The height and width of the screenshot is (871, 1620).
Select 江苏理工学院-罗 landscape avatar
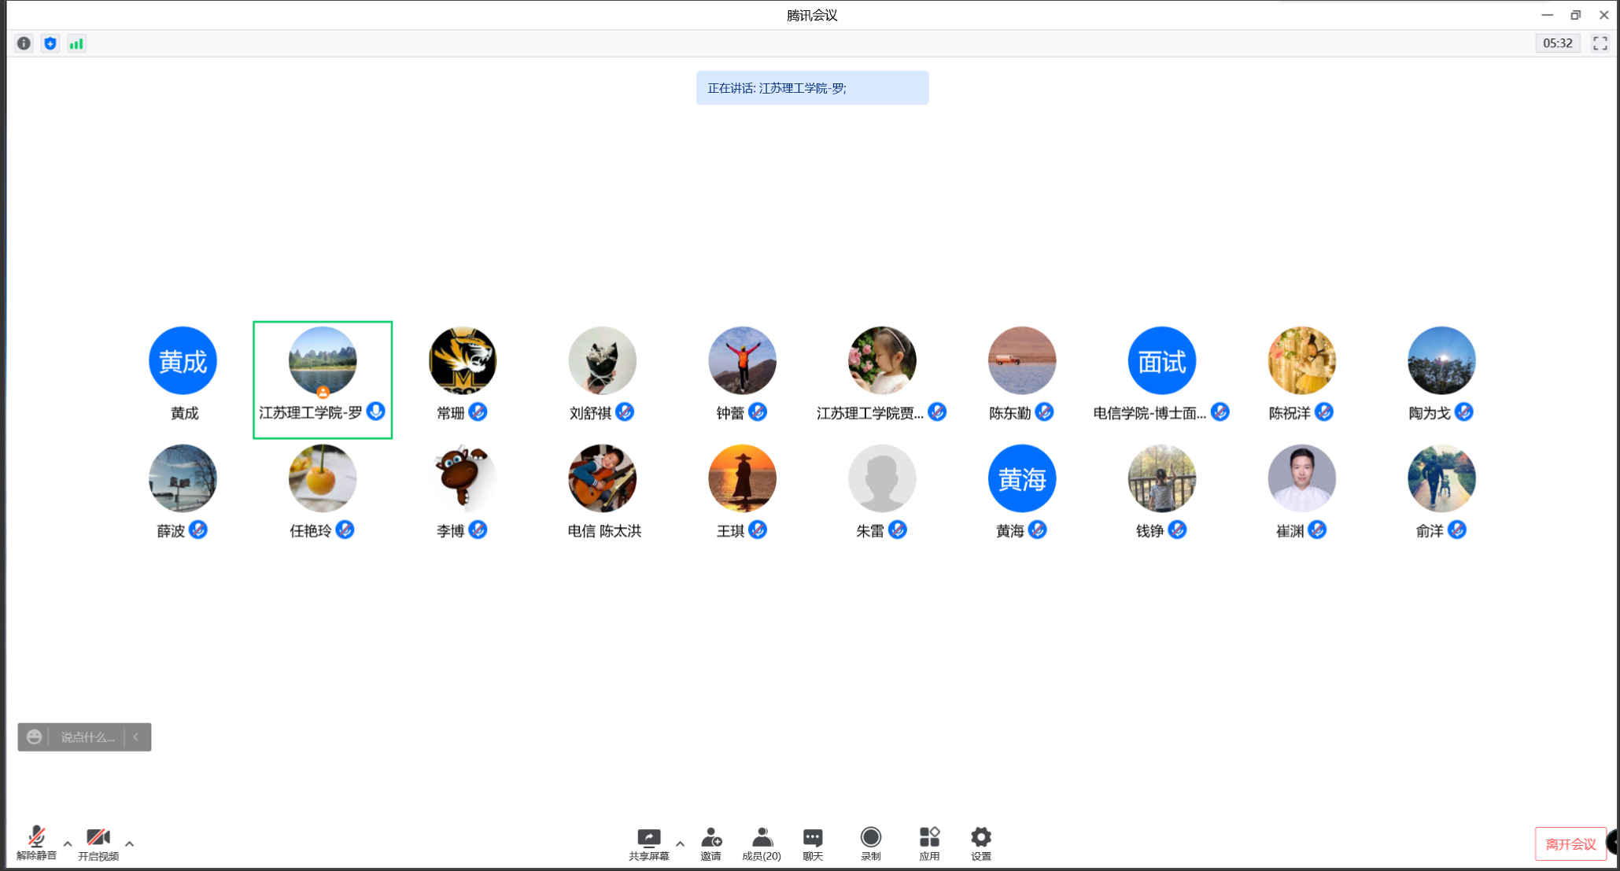click(323, 360)
